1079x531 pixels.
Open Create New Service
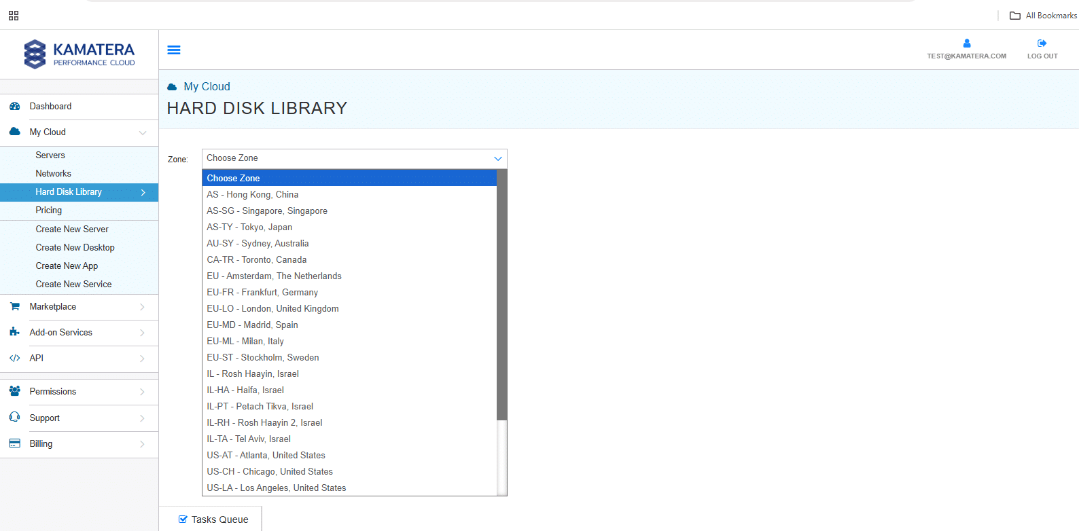click(73, 285)
